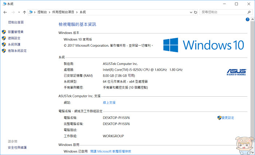Click shield icon next to 變更設定

pyautogui.click(x=219, y=118)
